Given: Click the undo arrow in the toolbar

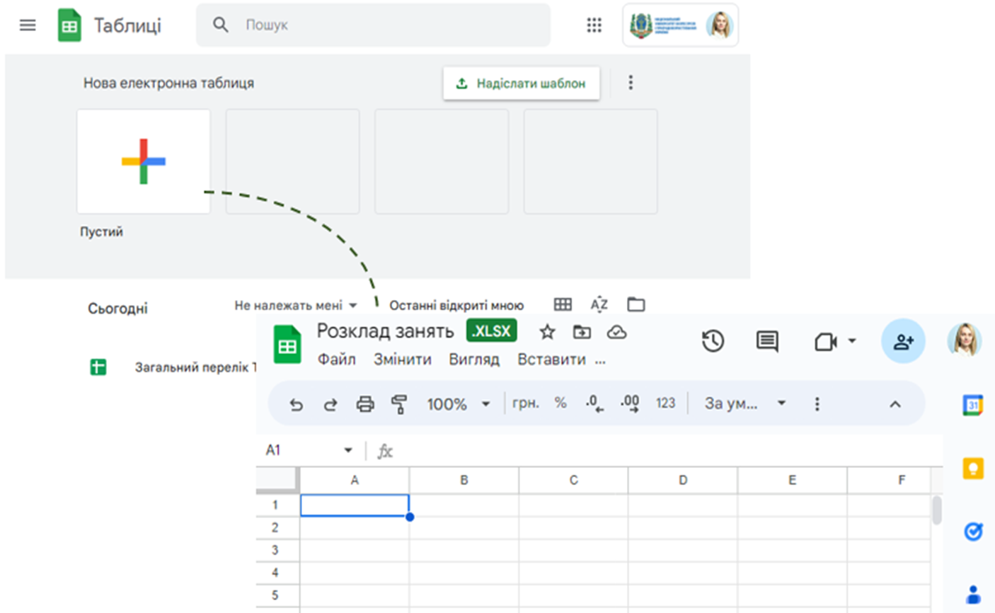Looking at the screenshot, I should pos(297,404).
